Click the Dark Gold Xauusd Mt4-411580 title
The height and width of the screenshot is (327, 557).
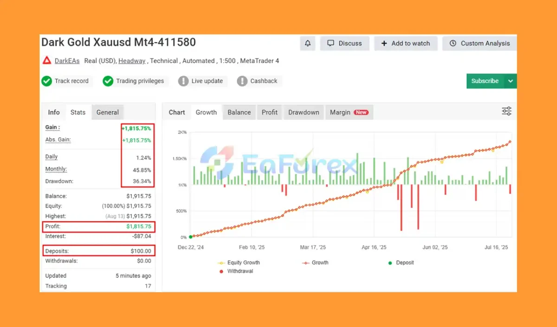coord(118,42)
